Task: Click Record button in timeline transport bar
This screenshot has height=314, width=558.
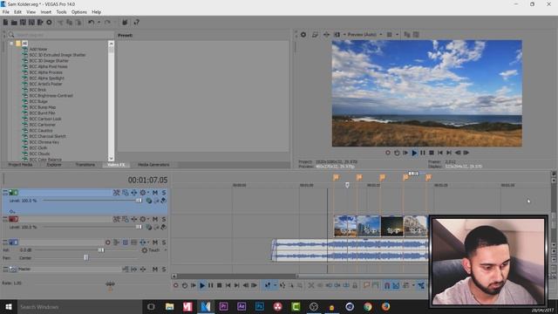Action: click(x=176, y=285)
